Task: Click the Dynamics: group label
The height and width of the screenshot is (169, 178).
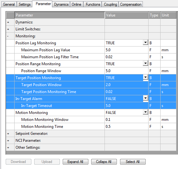Action: (x=24, y=22)
